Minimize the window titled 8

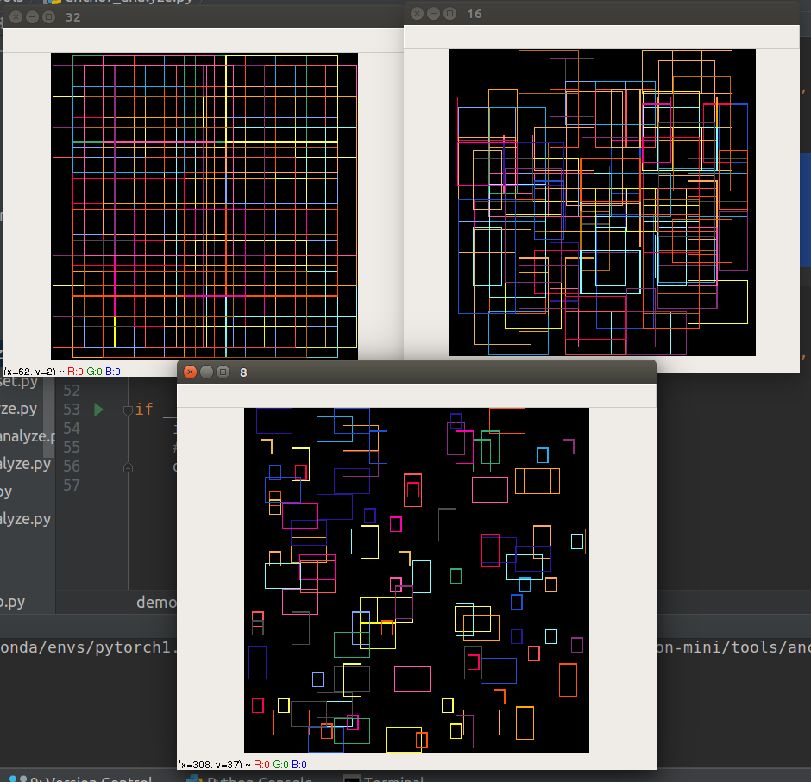(206, 372)
